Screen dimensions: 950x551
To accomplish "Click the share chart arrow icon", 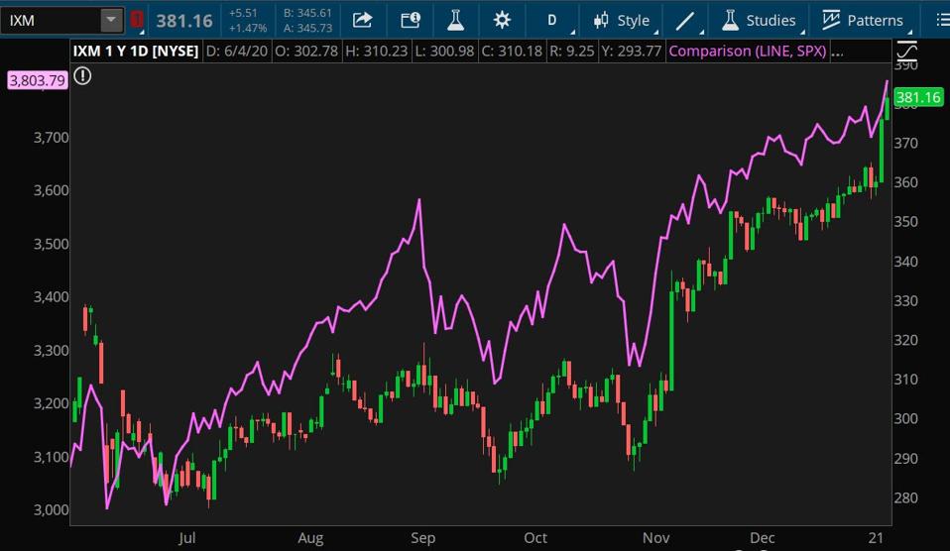I will click(x=362, y=20).
